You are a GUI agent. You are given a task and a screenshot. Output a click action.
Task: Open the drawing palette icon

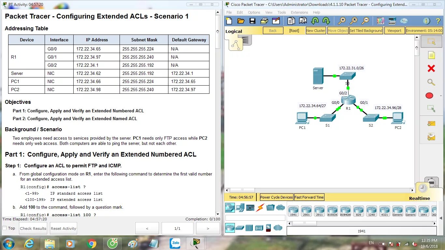point(380,21)
